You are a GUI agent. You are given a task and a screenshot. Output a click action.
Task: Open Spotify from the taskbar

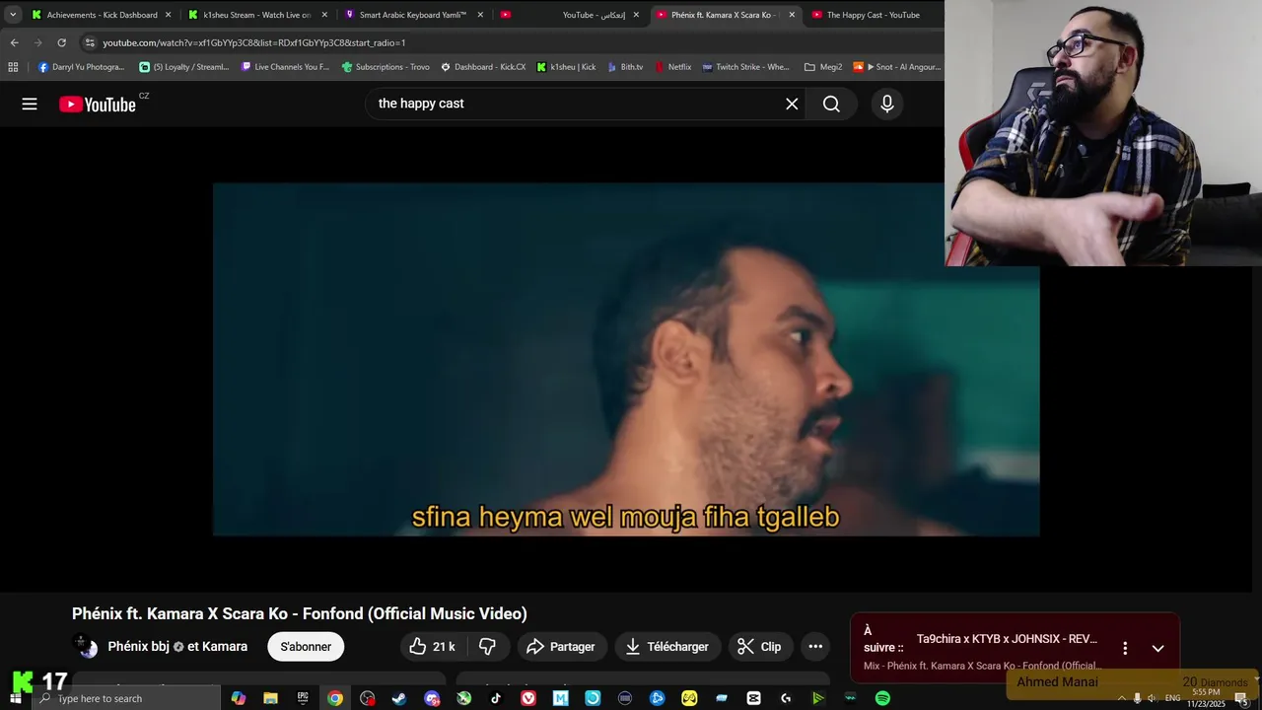coord(882,698)
